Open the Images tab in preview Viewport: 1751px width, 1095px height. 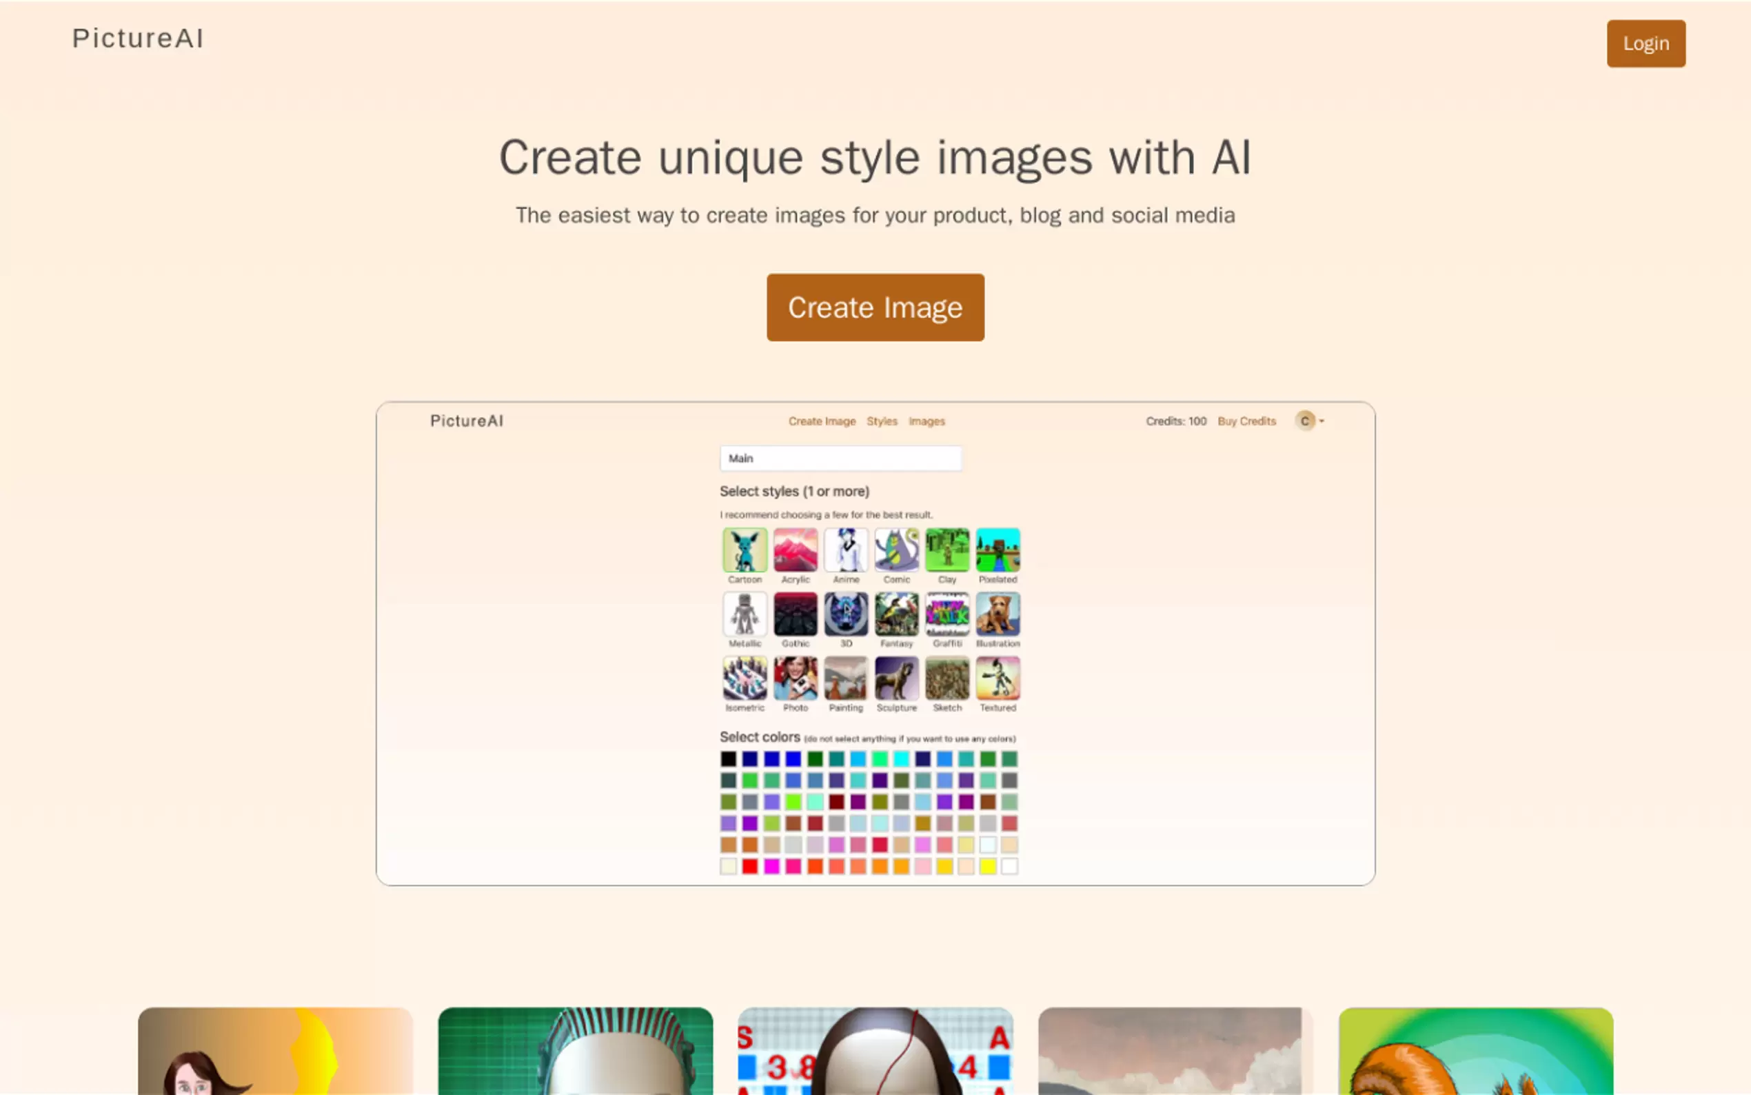927,421
